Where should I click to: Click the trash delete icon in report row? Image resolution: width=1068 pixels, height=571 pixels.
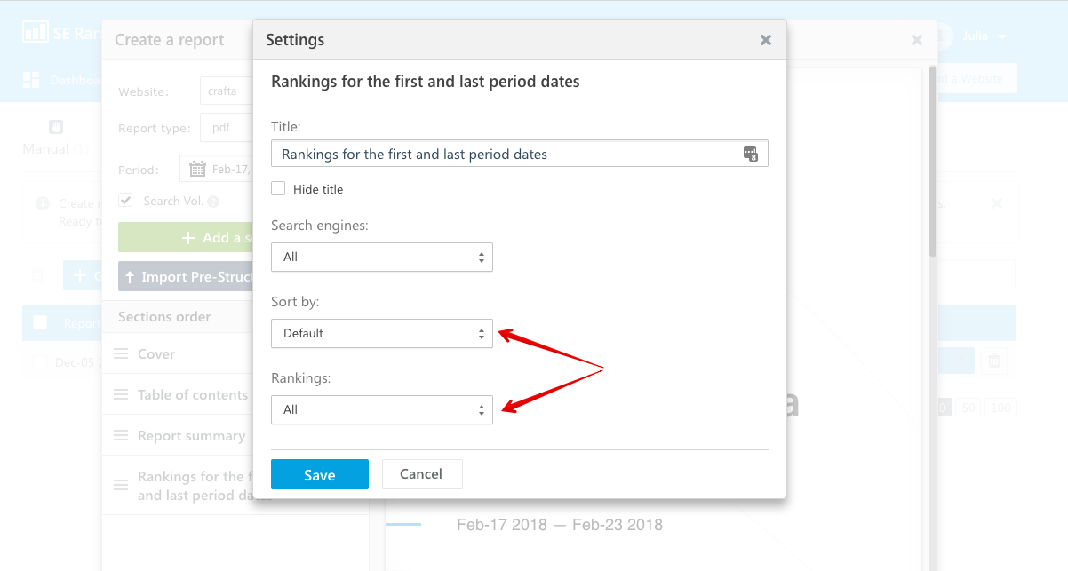pyautogui.click(x=994, y=361)
